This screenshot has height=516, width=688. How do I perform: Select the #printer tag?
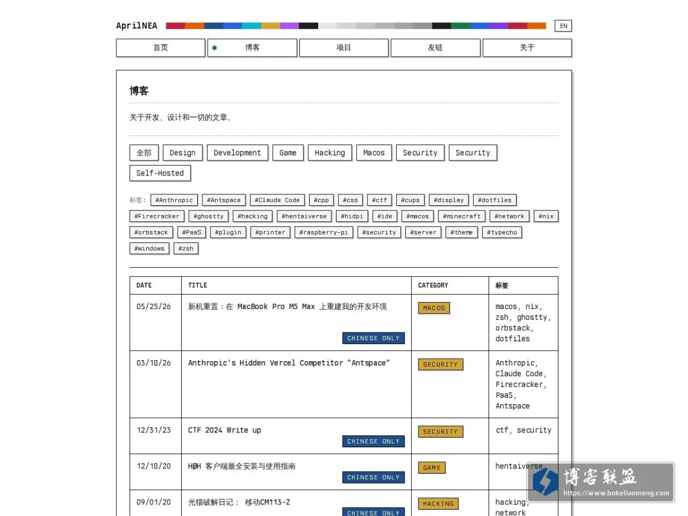(271, 232)
